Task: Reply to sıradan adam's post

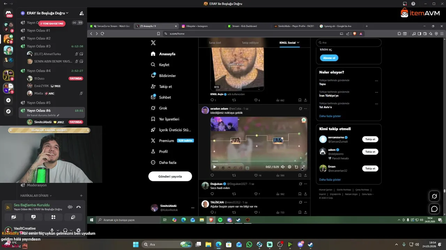Action: [x=212, y=175]
